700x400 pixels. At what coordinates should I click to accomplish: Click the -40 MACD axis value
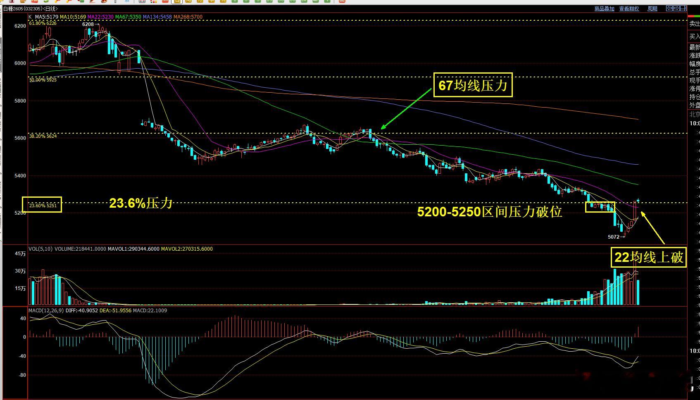22,356
